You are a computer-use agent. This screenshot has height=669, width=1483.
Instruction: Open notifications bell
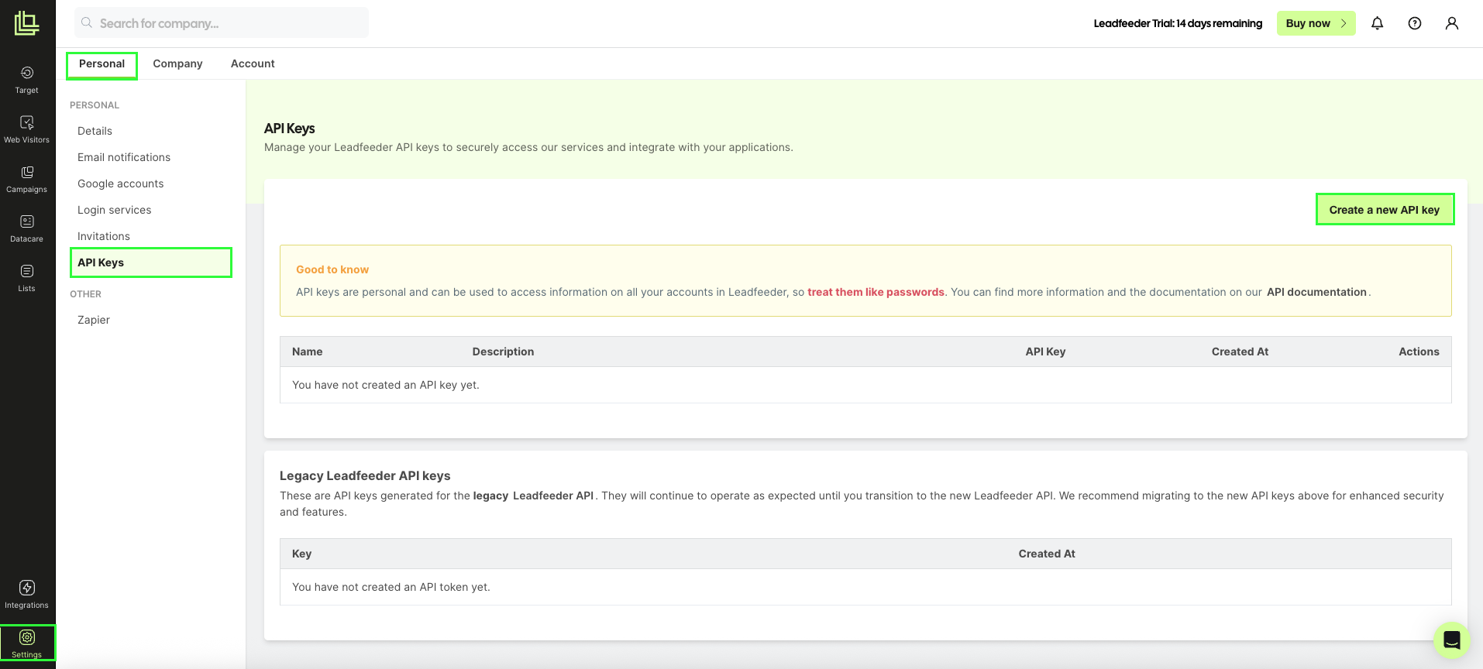1377,23
